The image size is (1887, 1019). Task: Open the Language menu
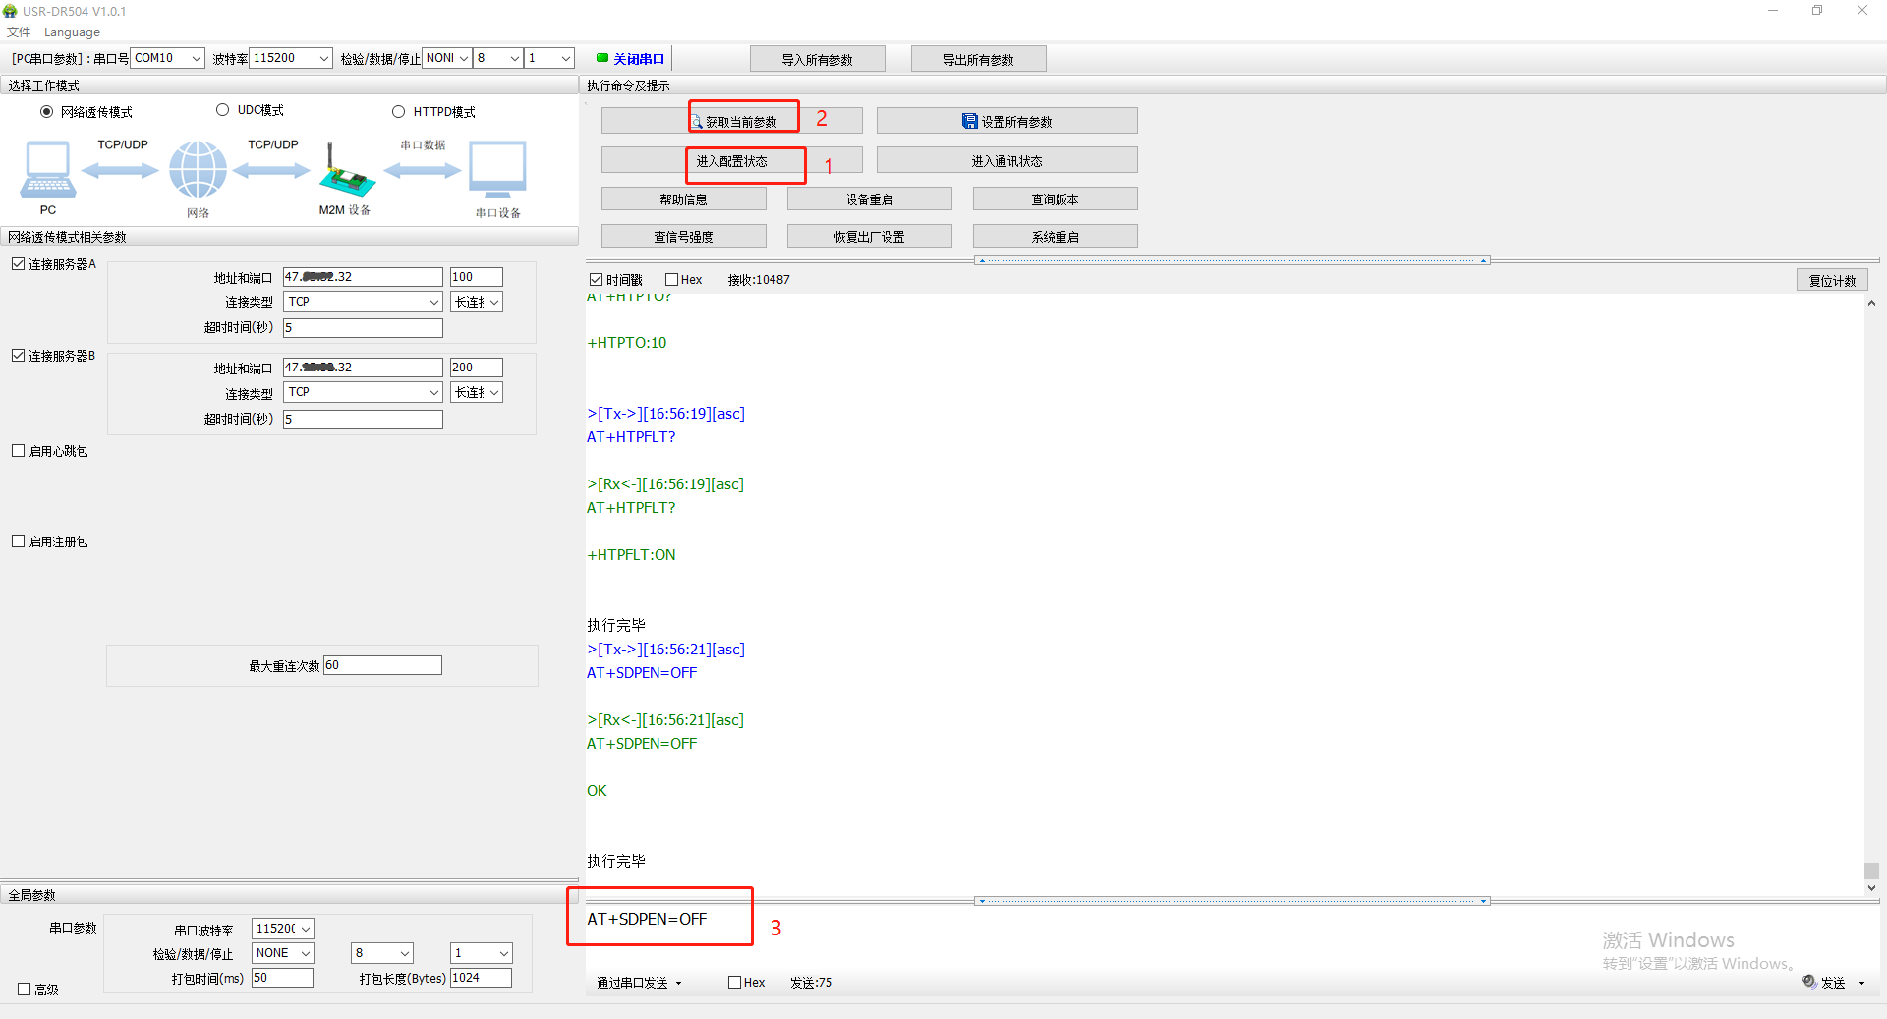72,32
